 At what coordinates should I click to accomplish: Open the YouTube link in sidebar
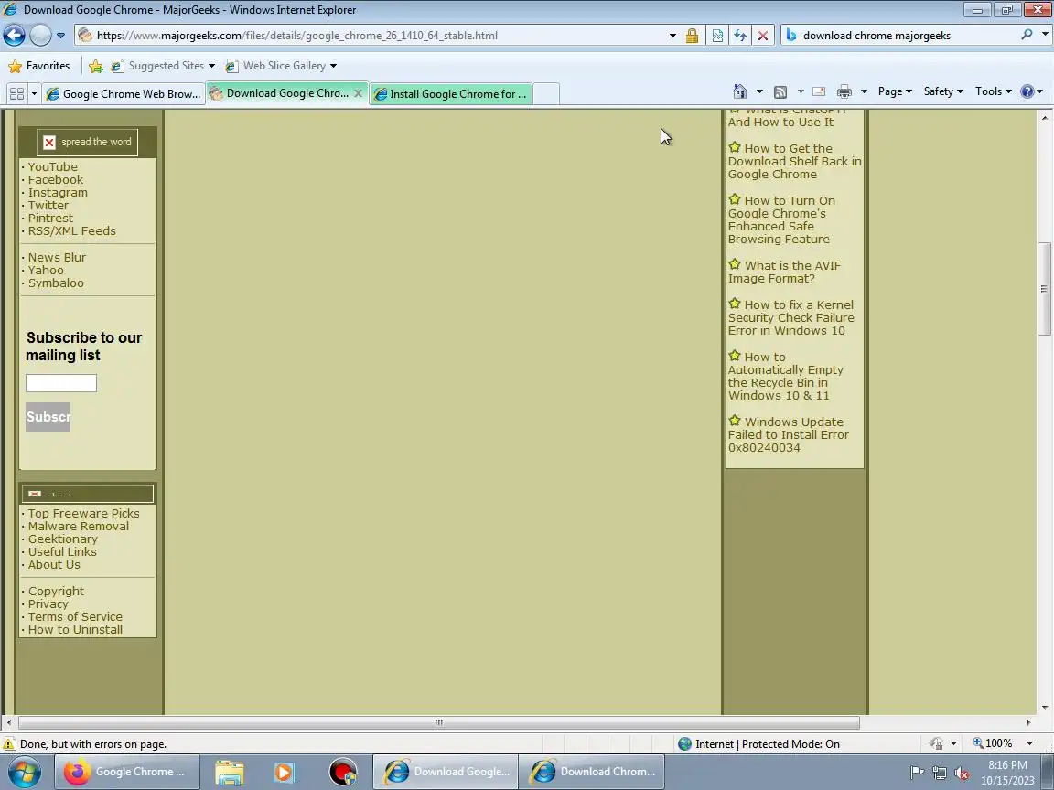click(x=52, y=166)
